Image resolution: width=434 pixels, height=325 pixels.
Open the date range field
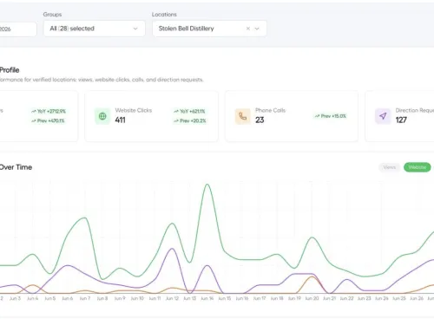click(18, 29)
